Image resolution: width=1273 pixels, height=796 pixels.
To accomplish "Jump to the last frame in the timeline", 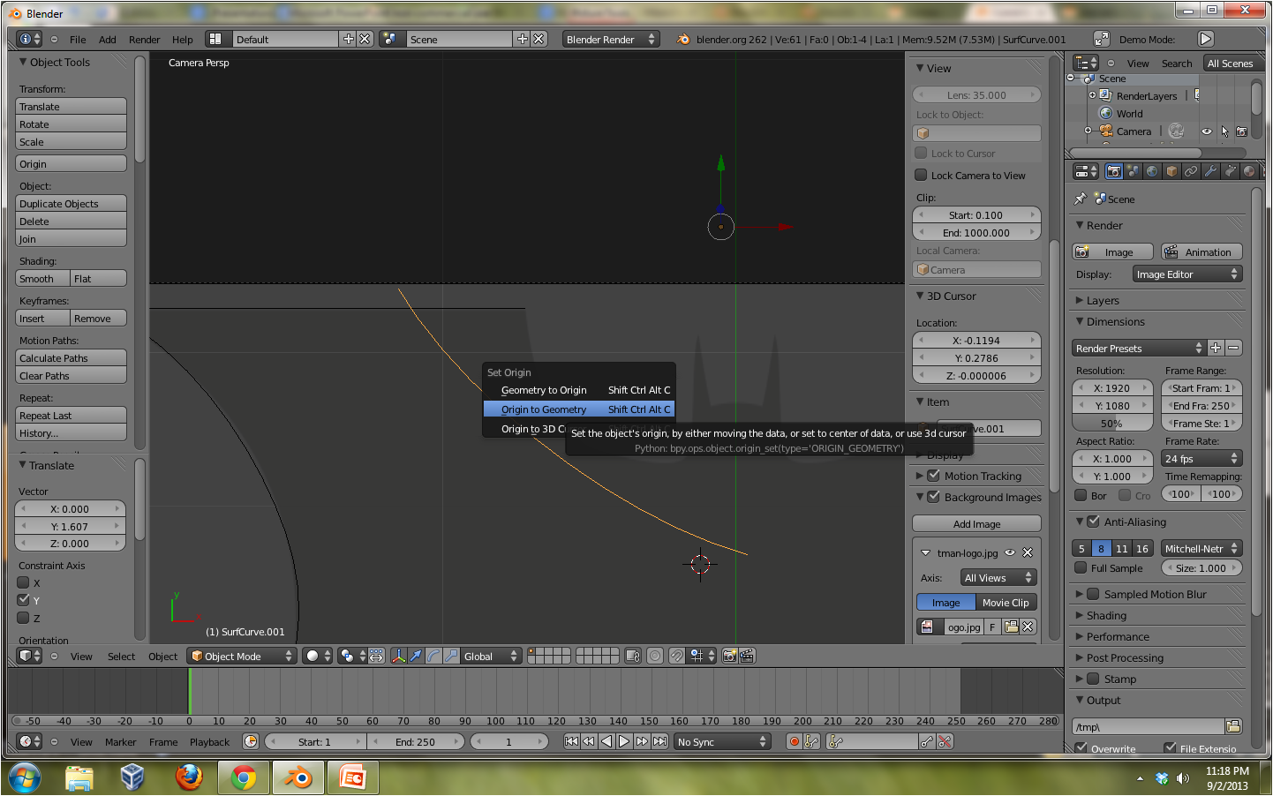I will click(659, 741).
